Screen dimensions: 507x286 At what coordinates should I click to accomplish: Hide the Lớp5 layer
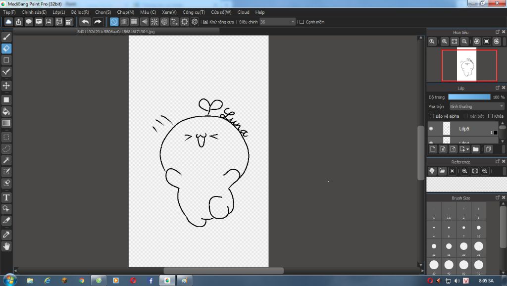pos(431,129)
